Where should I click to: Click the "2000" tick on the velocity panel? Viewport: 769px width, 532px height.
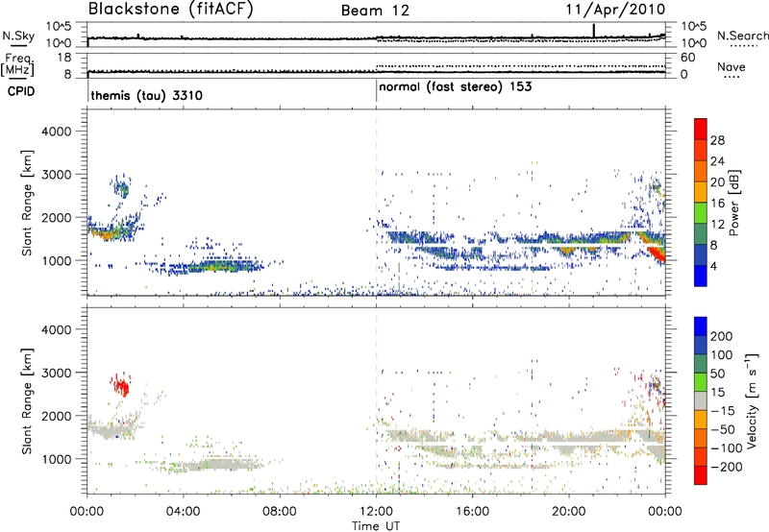(x=57, y=416)
